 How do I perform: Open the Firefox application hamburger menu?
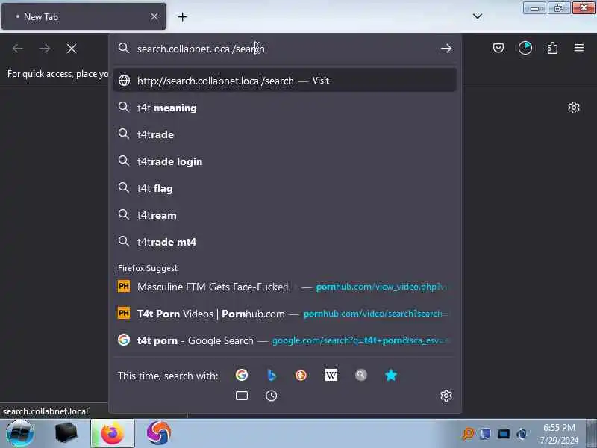[579, 48]
